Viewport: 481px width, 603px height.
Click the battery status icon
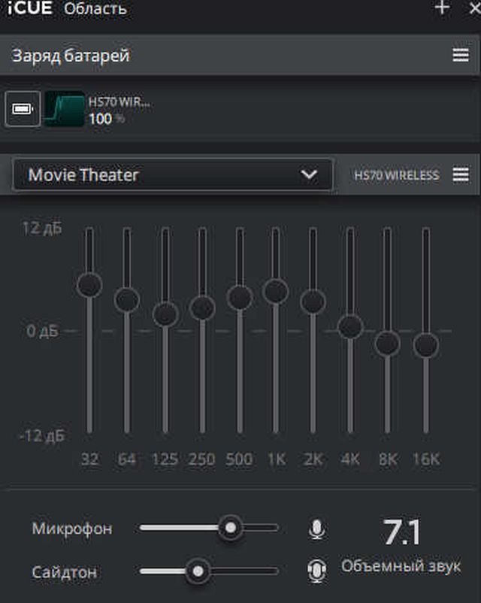[20, 110]
